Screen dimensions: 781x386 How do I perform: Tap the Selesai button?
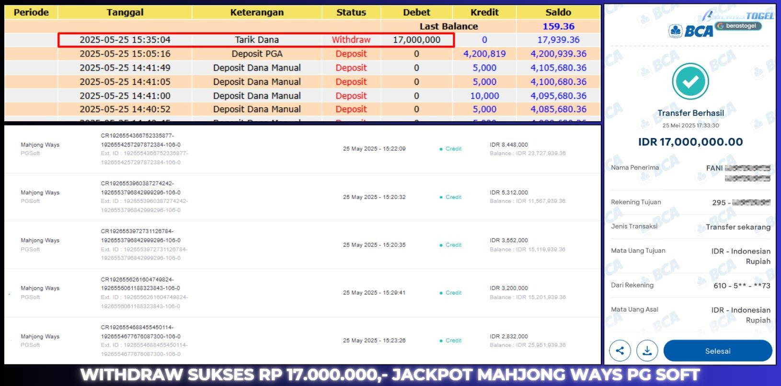click(x=718, y=351)
